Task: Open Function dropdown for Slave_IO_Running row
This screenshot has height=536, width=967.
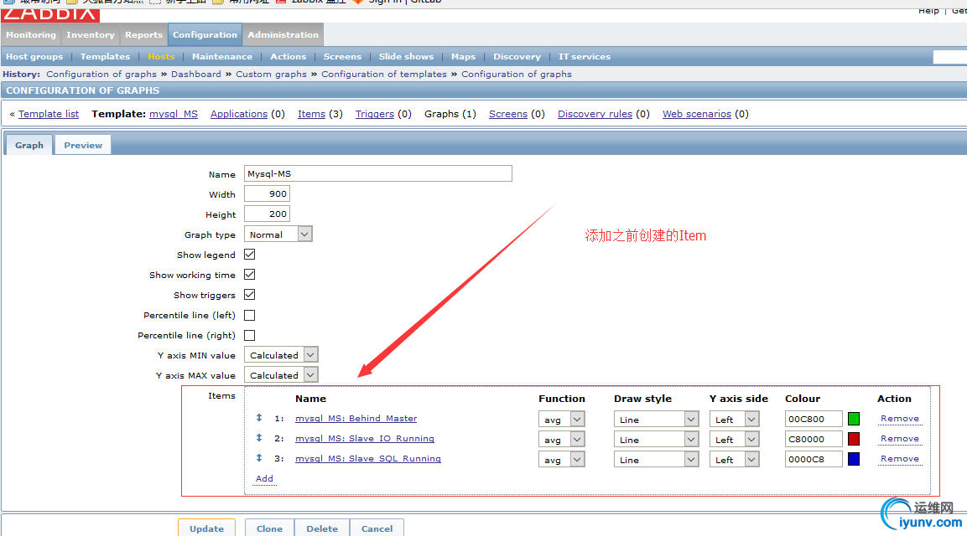Action: tap(561, 440)
